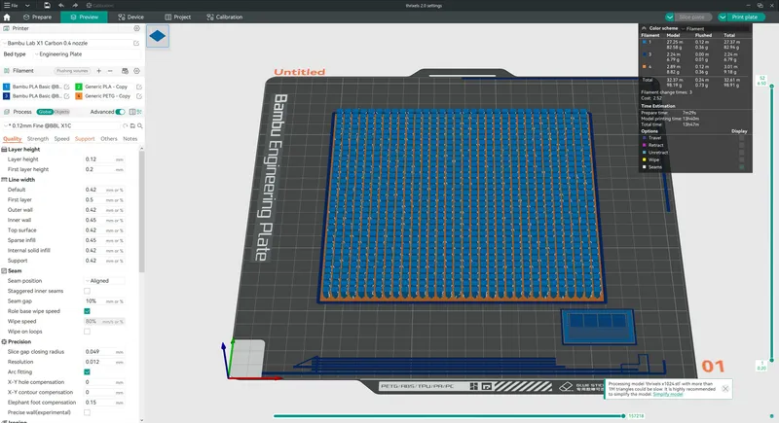The width and height of the screenshot is (779, 423).
Task: Switch process scope to Global
Action: point(45,112)
